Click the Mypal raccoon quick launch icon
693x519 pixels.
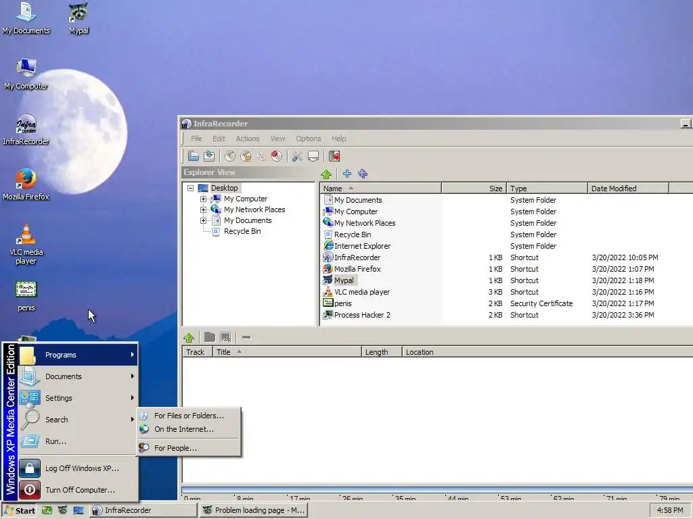click(62, 510)
